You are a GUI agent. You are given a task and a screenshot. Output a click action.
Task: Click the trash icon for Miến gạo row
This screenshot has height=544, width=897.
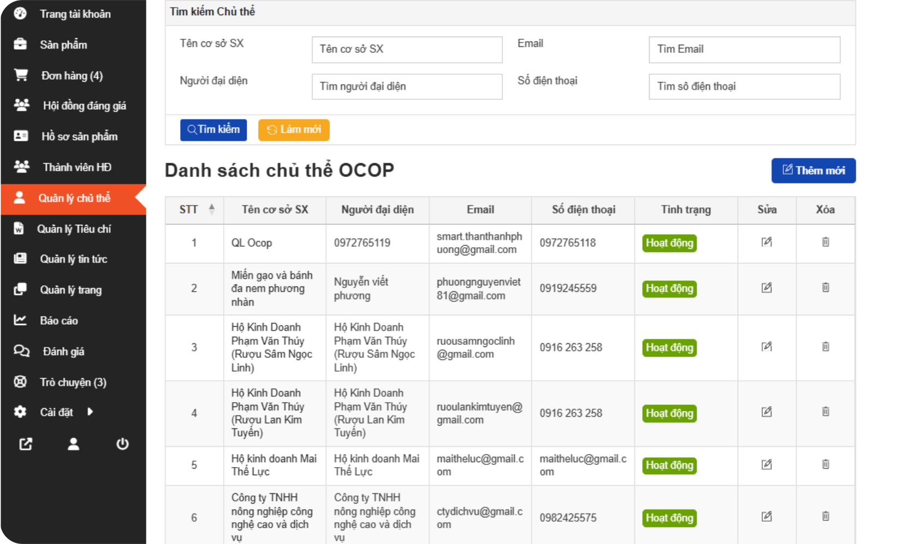(825, 289)
